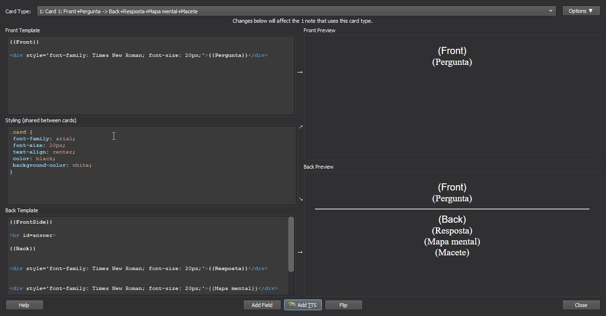Click {{FrontSide}} in the Back Template
Screen dimensions: 606x316
point(31,222)
